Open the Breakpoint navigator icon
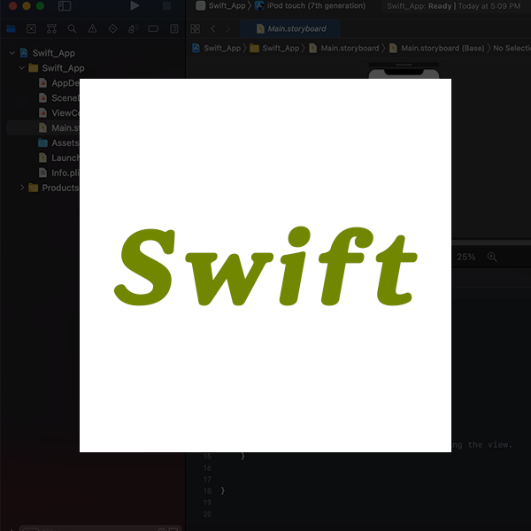The height and width of the screenshot is (531, 531). click(x=153, y=29)
